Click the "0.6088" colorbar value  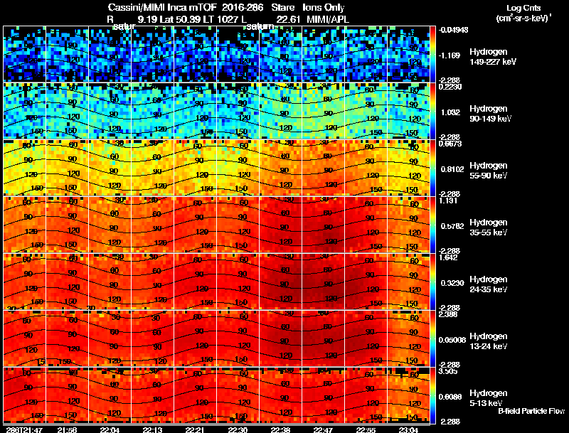tap(450, 397)
